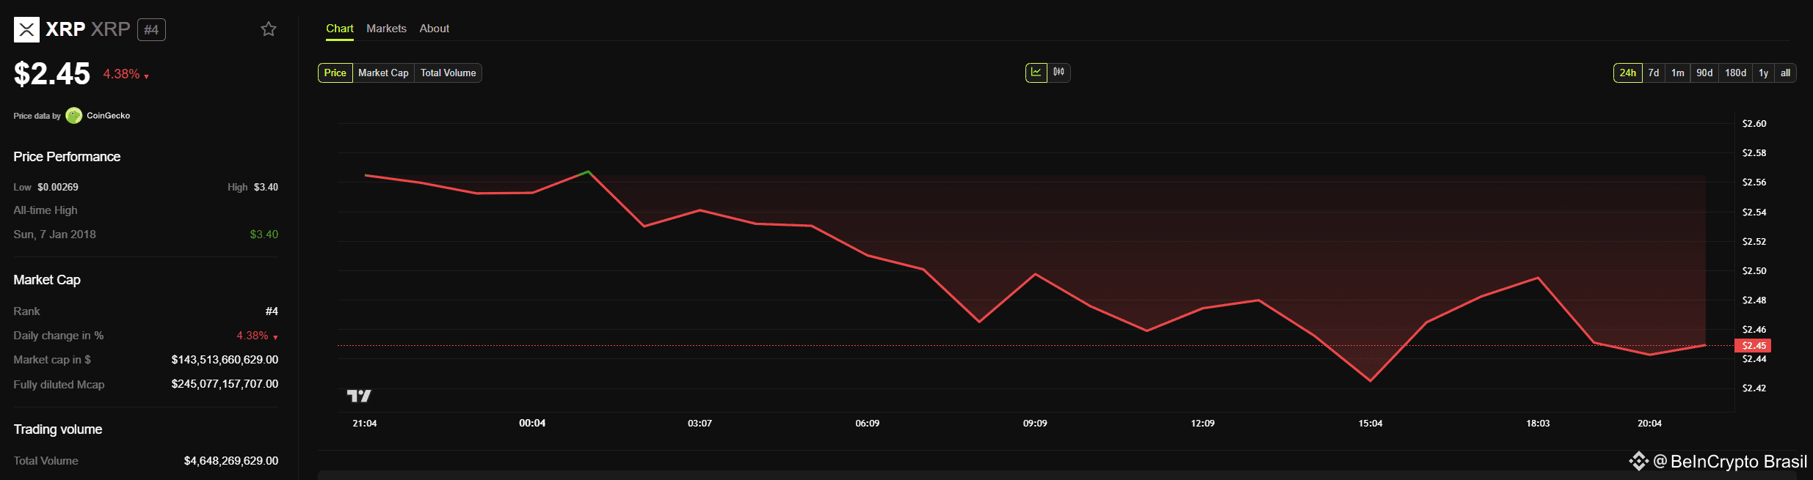This screenshot has width=1813, height=480.
Task: Click the green $3.40 all-time high value
Action: pos(264,235)
